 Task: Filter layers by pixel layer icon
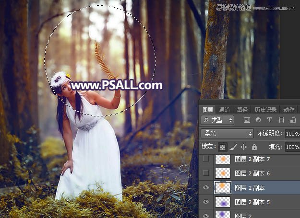pyautogui.click(x=247, y=120)
